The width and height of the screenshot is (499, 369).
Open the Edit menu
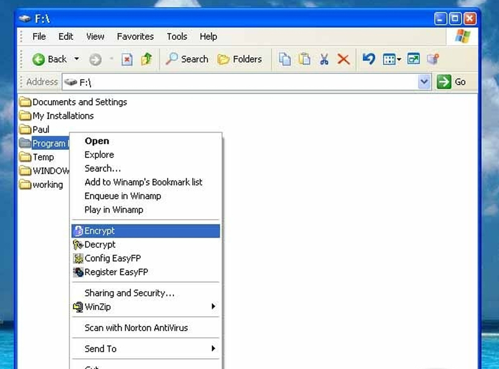tap(66, 37)
